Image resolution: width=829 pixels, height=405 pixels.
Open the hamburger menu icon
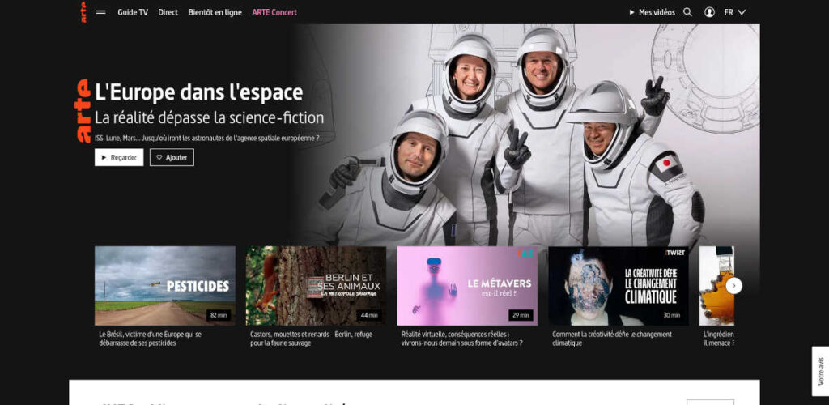click(x=100, y=12)
